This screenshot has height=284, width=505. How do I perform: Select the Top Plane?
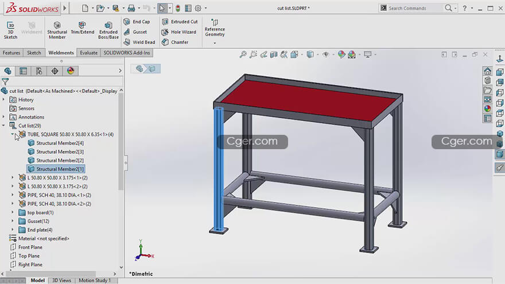point(25,256)
